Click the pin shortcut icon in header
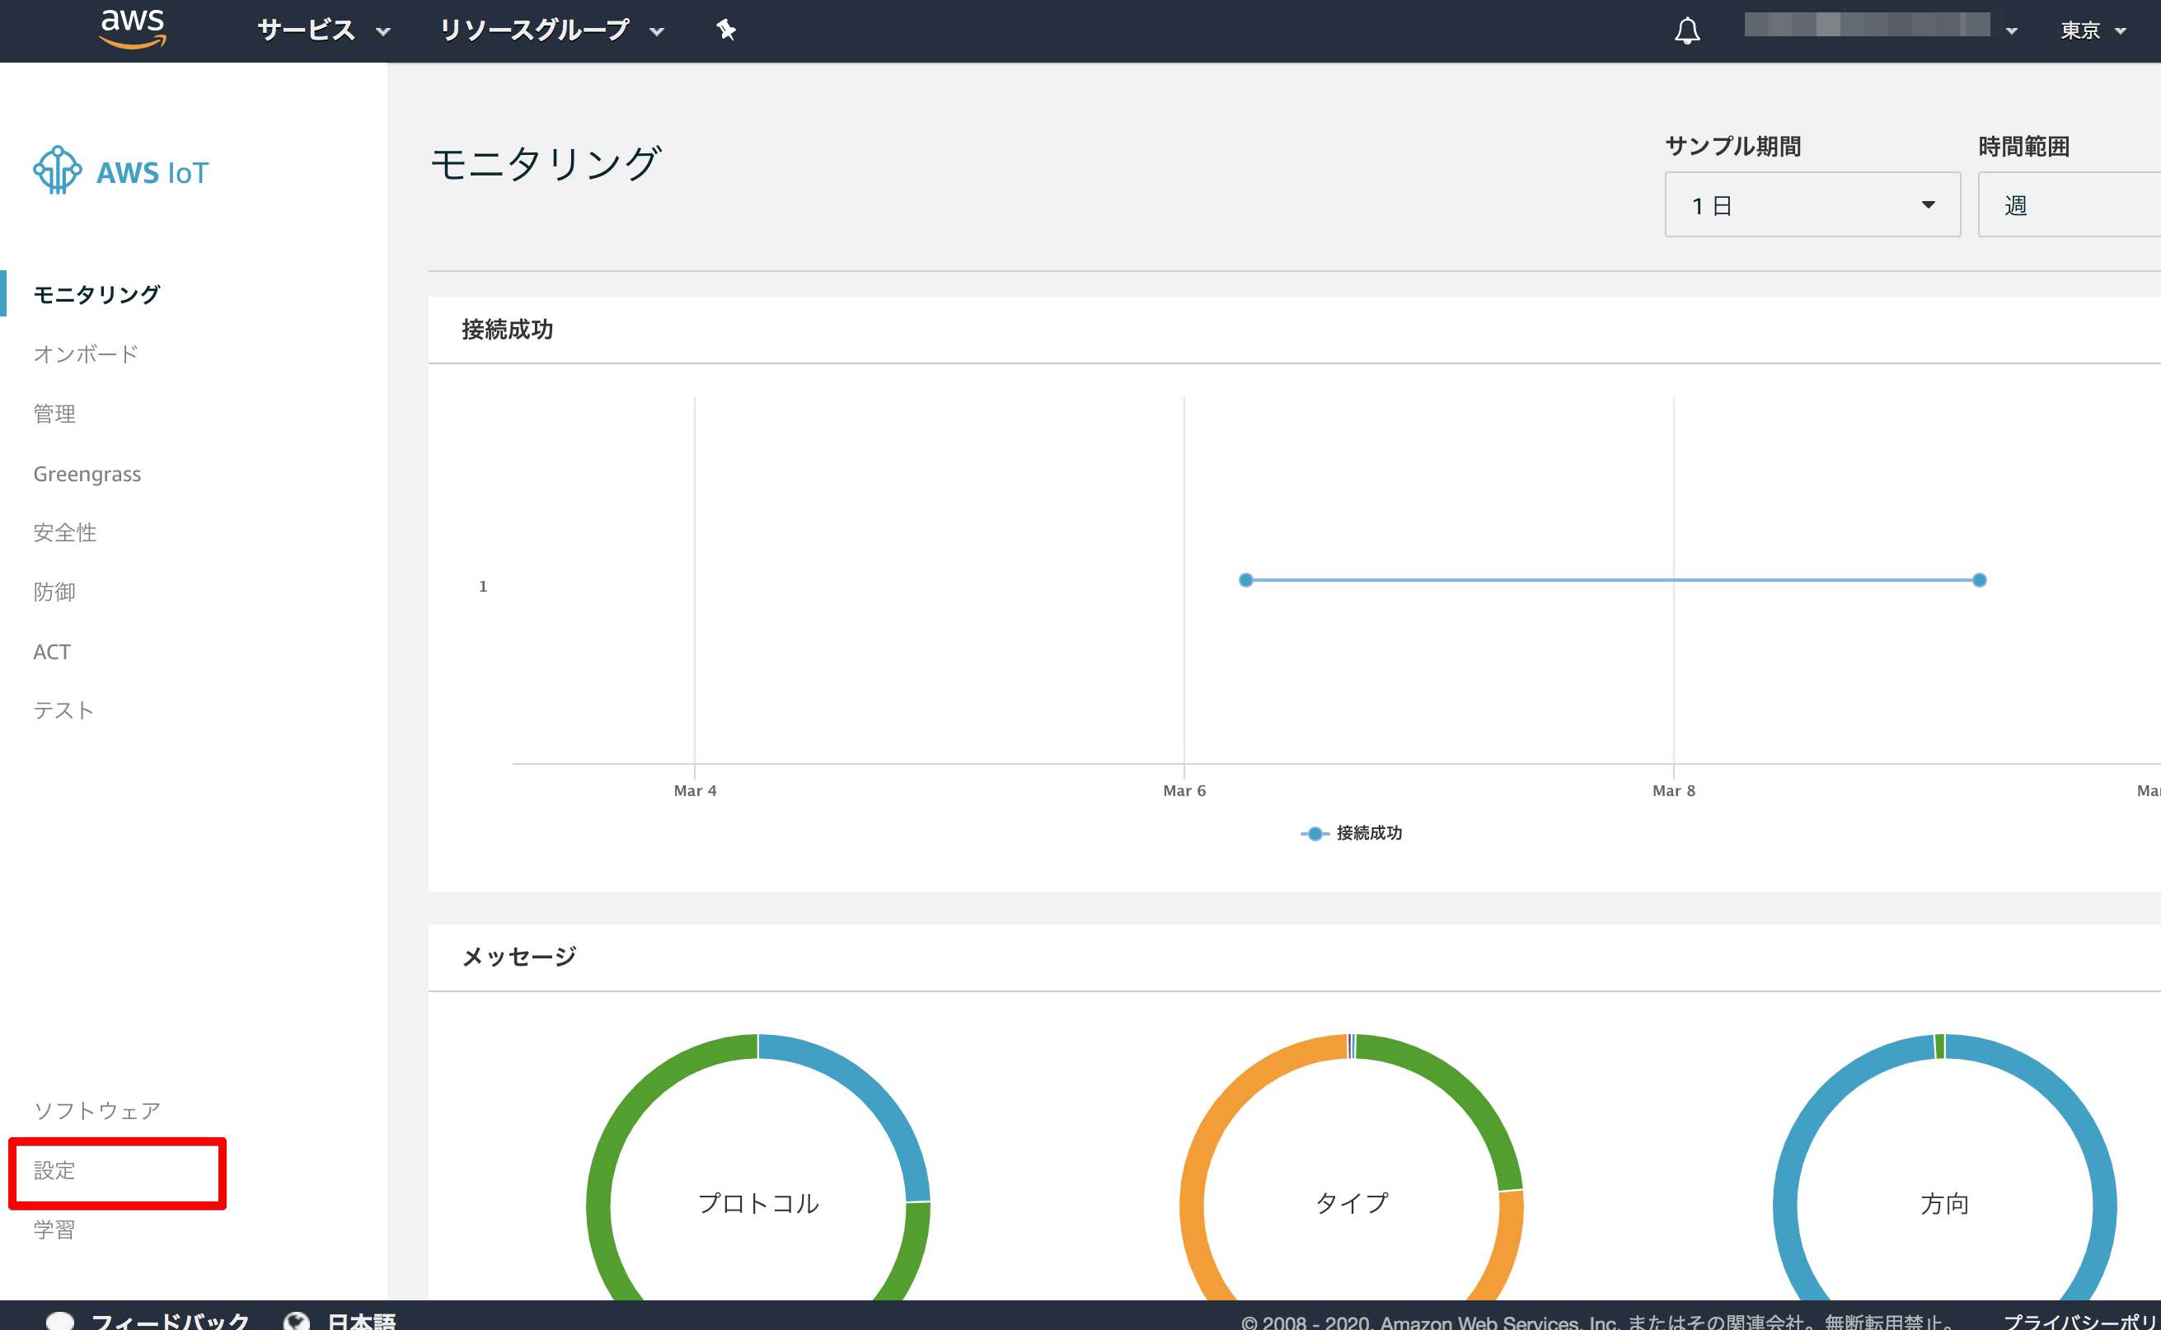The width and height of the screenshot is (2161, 1330). 725,30
